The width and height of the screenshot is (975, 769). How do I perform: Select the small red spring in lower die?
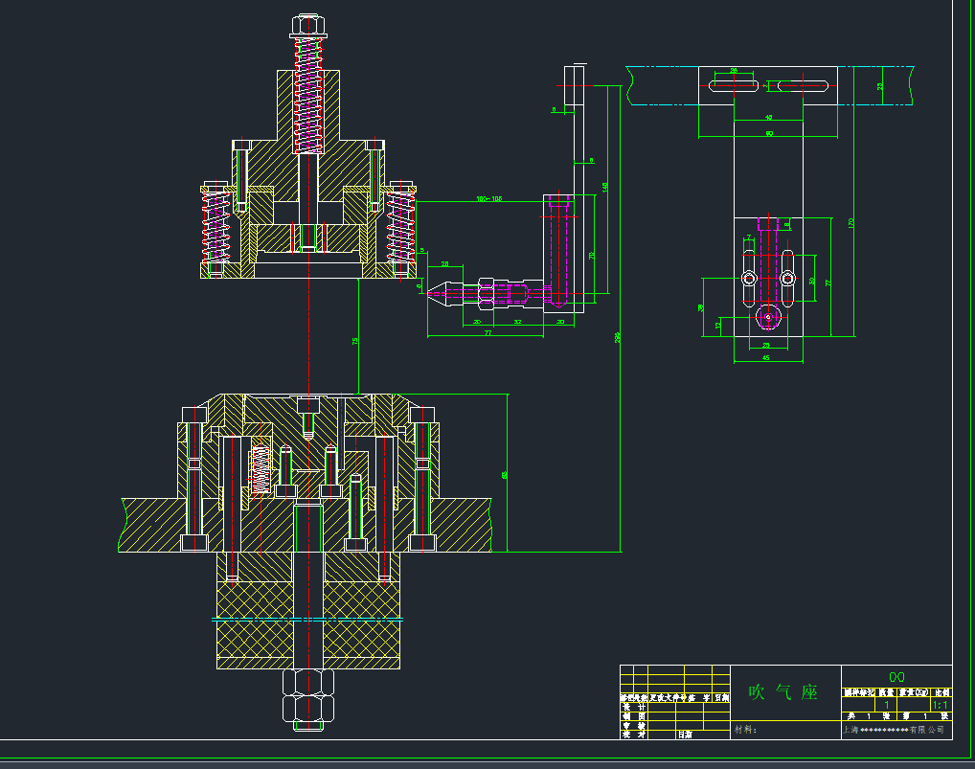click(x=260, y=467)
